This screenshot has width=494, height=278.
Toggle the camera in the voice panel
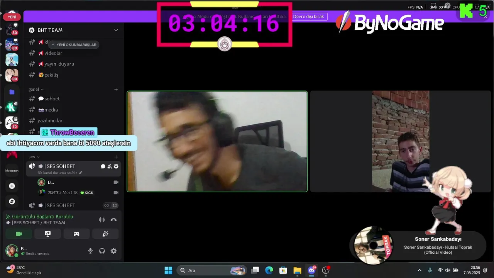point(19,234)
